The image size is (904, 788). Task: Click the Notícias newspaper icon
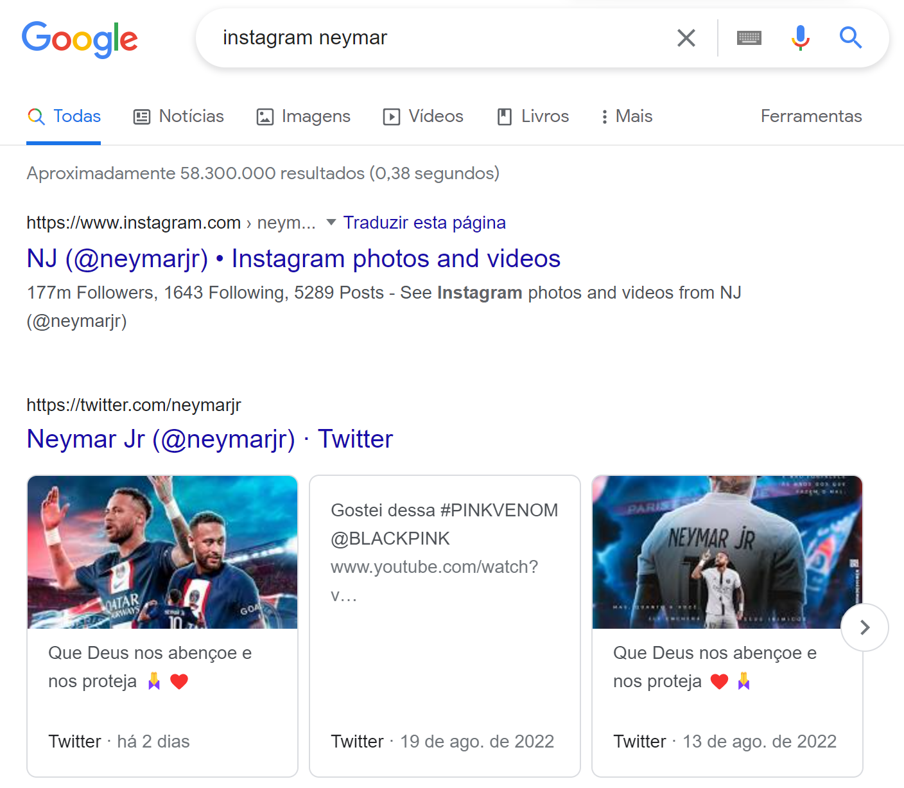coord(142,117)
